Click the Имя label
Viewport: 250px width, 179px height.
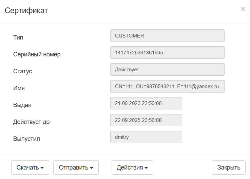[x=19, y=88]
